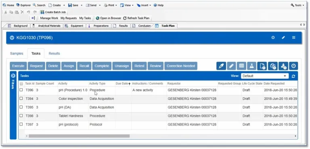Click the eyedropper icon button

click(x=221, y=66)
